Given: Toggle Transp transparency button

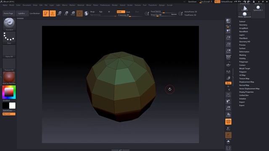Looking at the screenshot, I should (228, 128).
